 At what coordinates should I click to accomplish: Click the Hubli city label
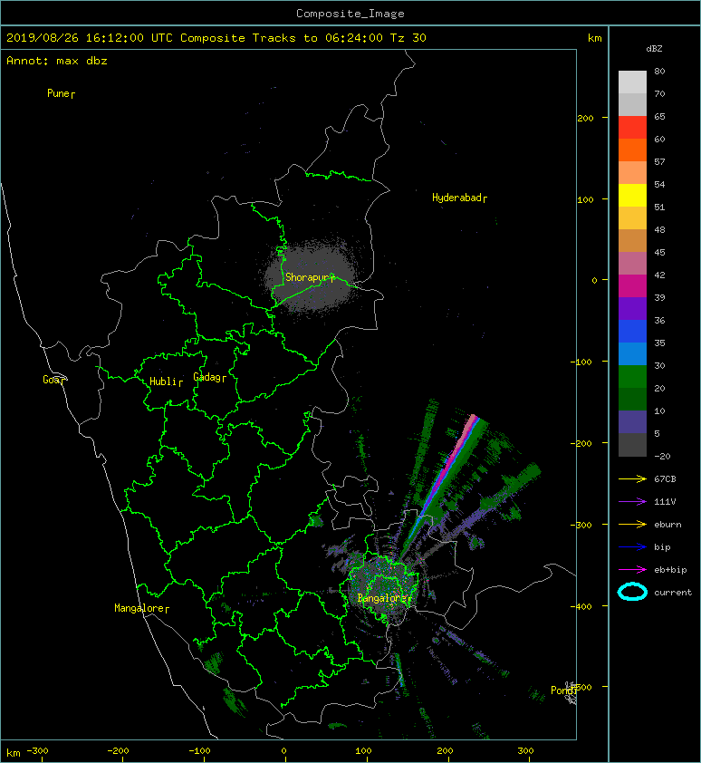166,381
